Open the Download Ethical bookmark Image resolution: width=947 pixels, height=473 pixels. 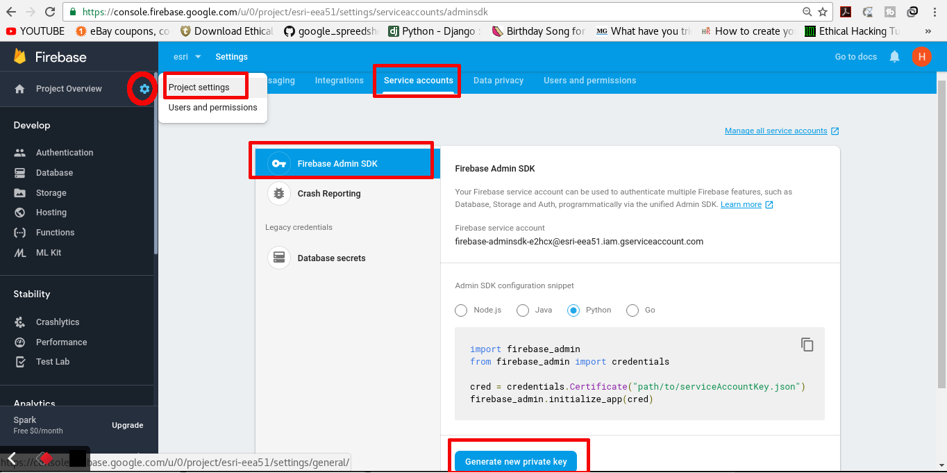(x=227, y=31)
